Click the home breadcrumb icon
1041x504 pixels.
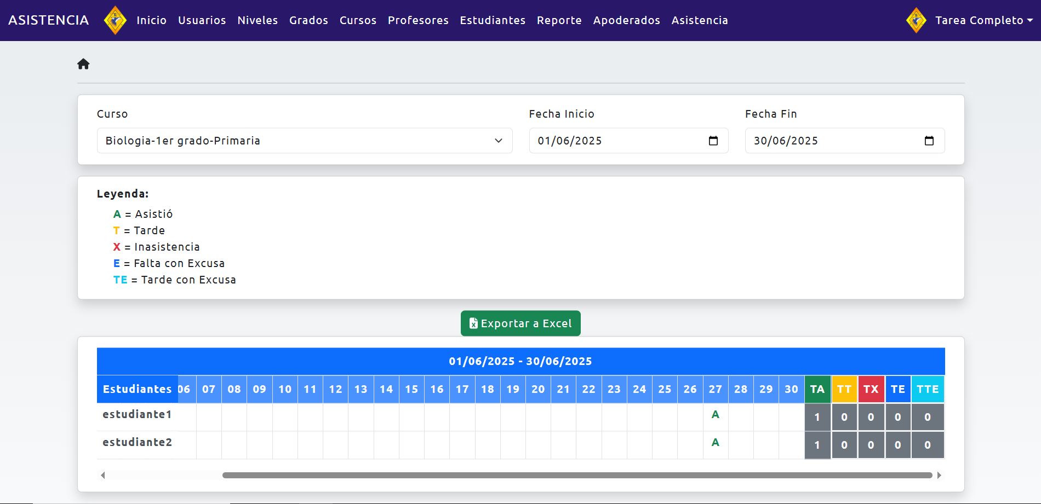click(83, 64)
